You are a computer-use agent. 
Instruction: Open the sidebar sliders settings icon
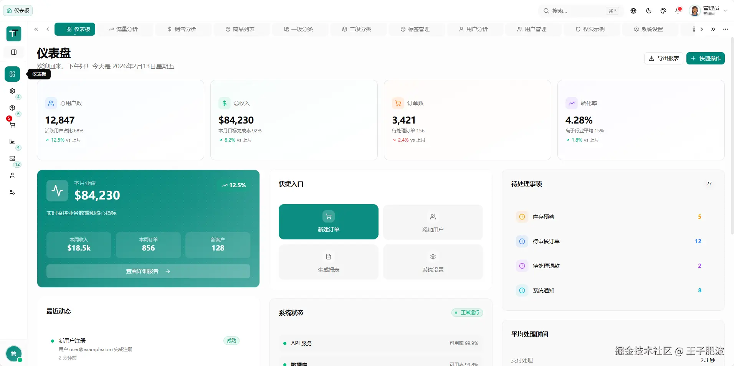(x=12, y=192)
